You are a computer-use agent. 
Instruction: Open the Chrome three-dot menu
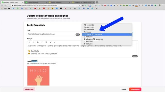pyautogui.click(x=163, y=5)
